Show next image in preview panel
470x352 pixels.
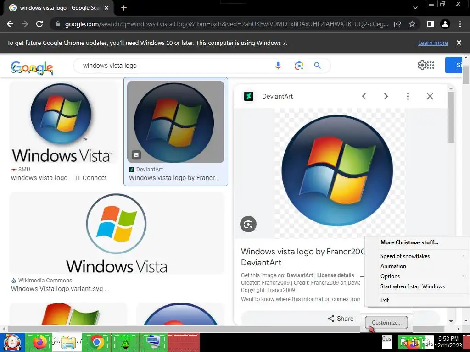[386, 96]
